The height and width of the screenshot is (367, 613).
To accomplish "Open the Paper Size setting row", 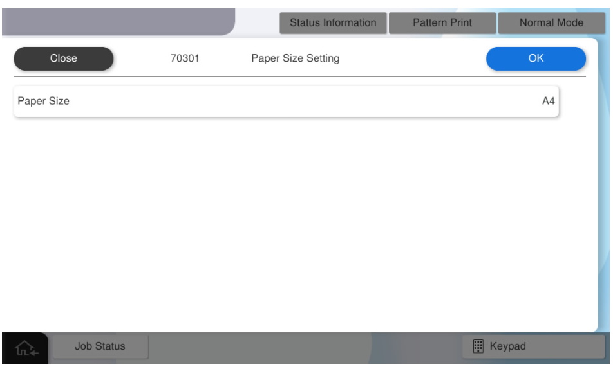I will coord(286,102).
